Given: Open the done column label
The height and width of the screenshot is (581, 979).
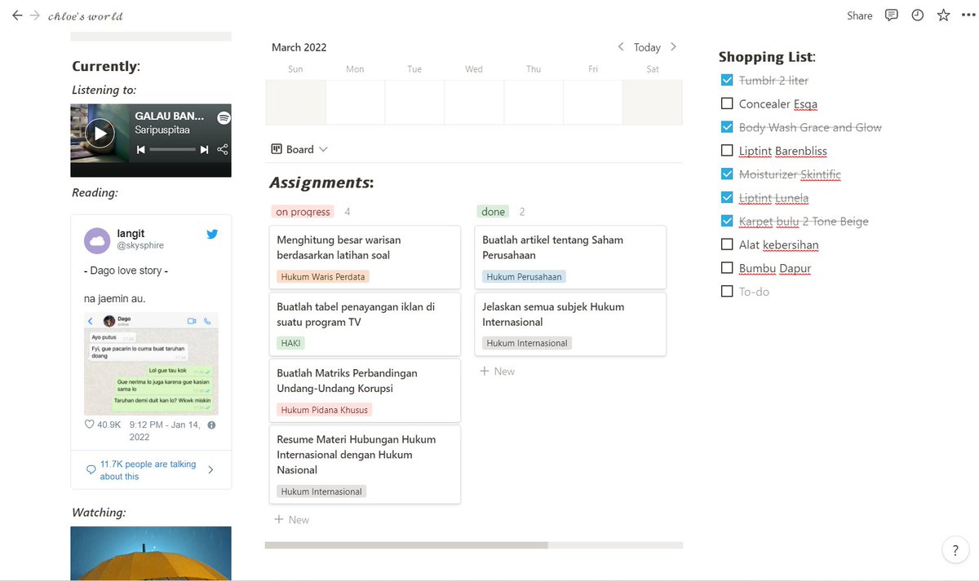Looking at the screenshot, I should pyautogui.click(x=493, y=212).
